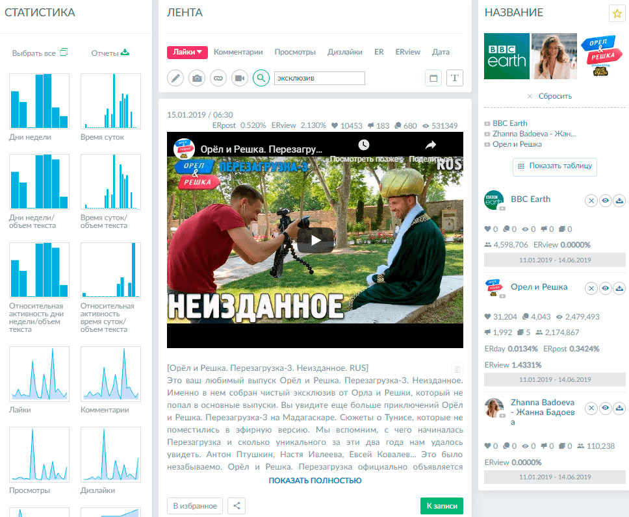Sort feed by Просмотры
Image resolution: width=629 pixels, height=517 pixels.
[x=295, y=52]
